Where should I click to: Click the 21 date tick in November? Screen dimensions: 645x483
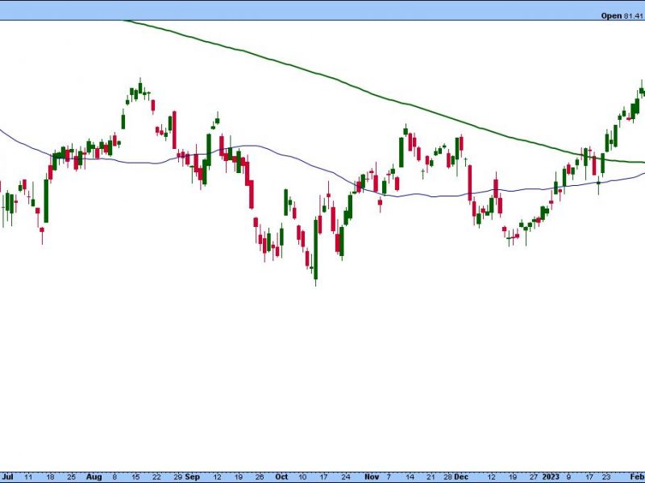coord(431,477)
